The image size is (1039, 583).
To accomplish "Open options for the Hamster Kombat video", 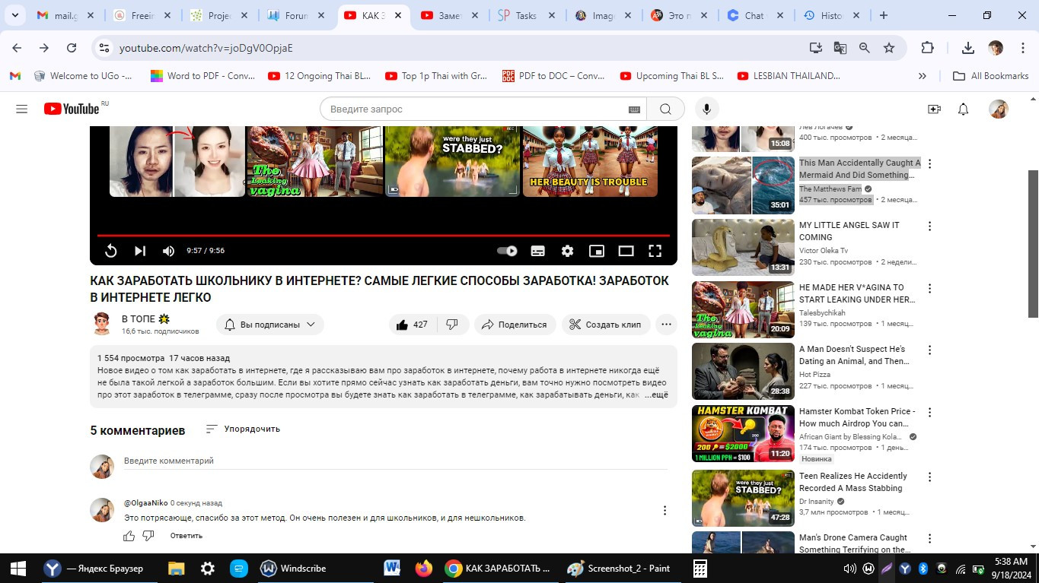I will [929, 412].
